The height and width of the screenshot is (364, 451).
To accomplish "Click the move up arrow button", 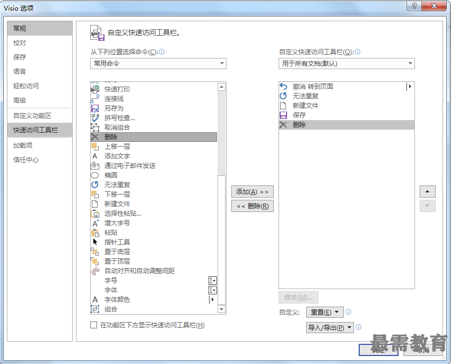I will [x=428, y=191].
